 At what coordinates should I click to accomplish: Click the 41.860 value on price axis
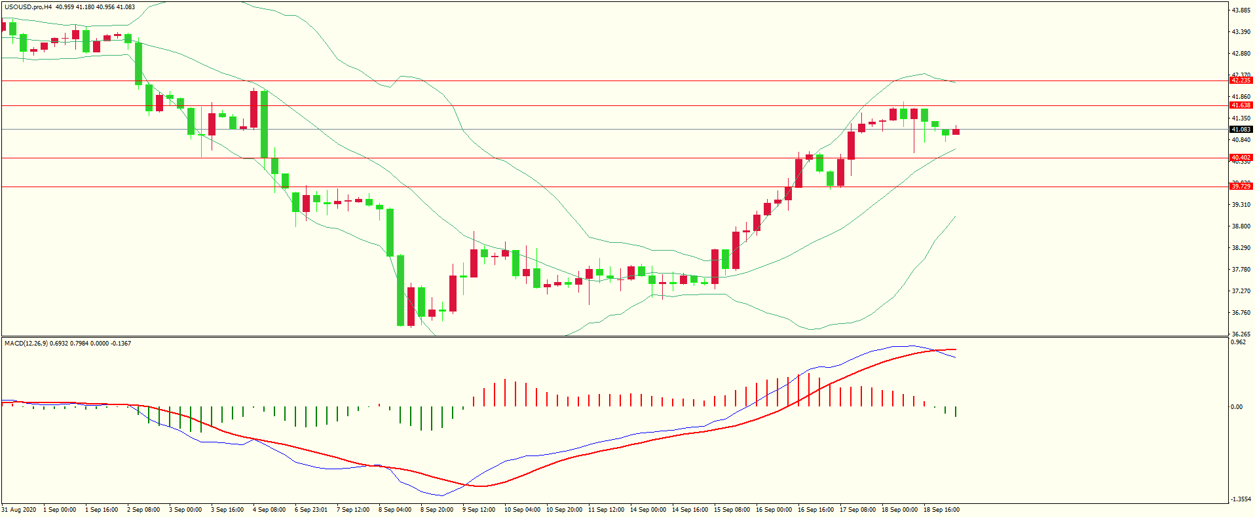[x=1241, y=97]
